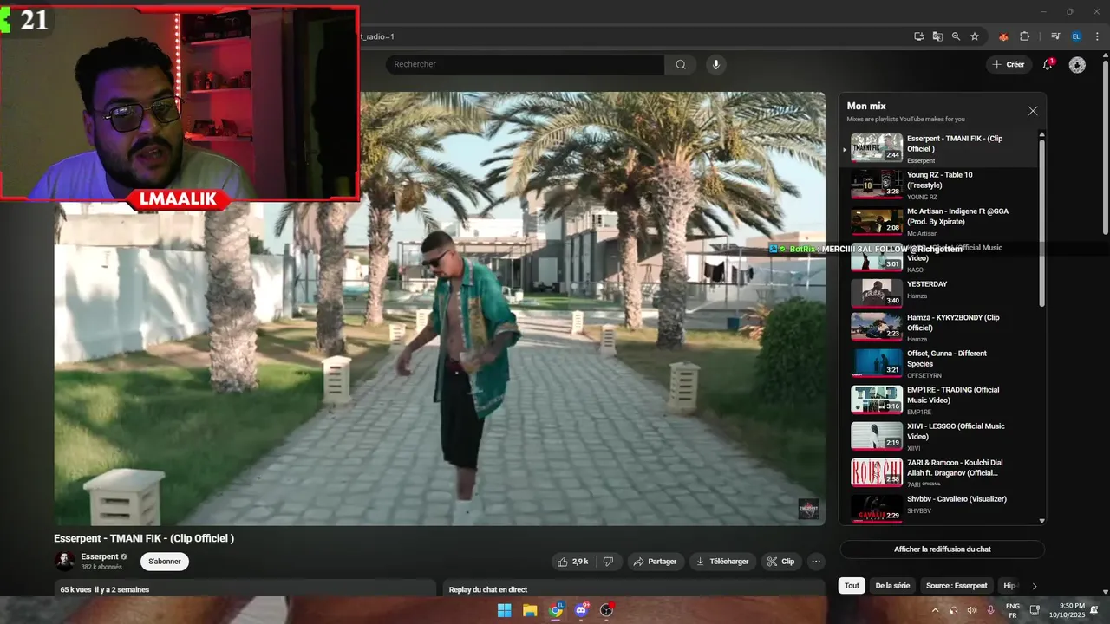Open the Extensions puzzle menu
The image size is (1110, 624).
click(x=1025, y=36)
